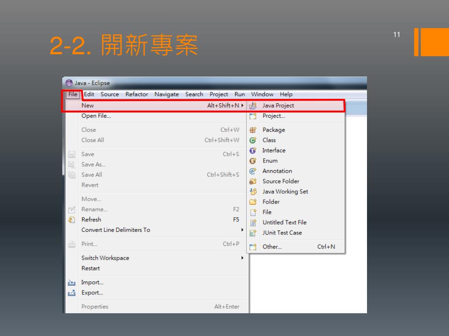Choose Switch Workspace entry
Viewport: 449px width, 336px height.
click(156, 258)
